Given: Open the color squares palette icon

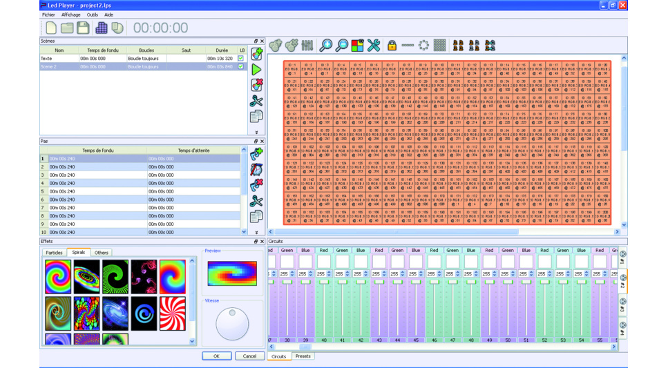Looking at the screenshot, I should pyautogui.click(x=357, y=45).
